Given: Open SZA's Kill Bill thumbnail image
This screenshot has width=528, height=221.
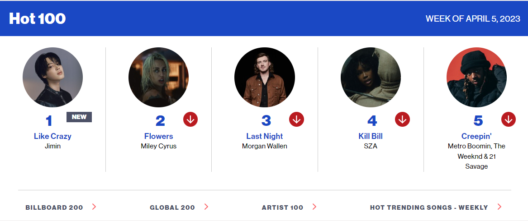Looking at the screenshot, I should [x=371, y=77].
